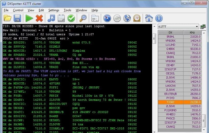The width and height of the screenshot is (209, 133).
Task: Open the Settings menu
Action: (x=54, y=10)
